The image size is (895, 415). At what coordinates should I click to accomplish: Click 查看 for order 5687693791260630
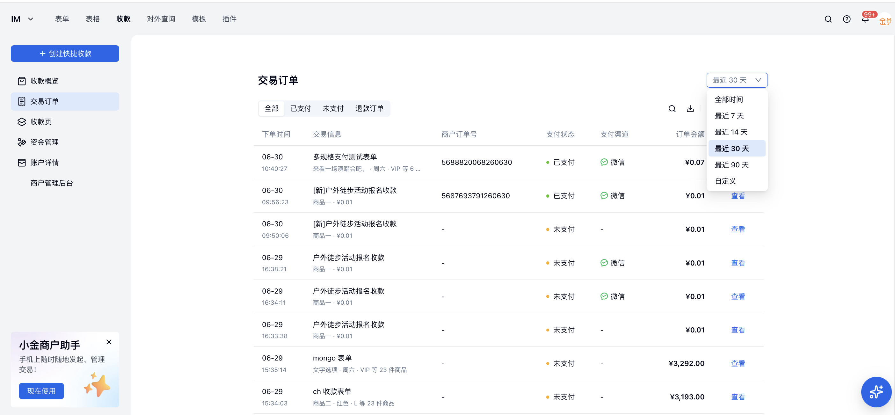[738, 196]
